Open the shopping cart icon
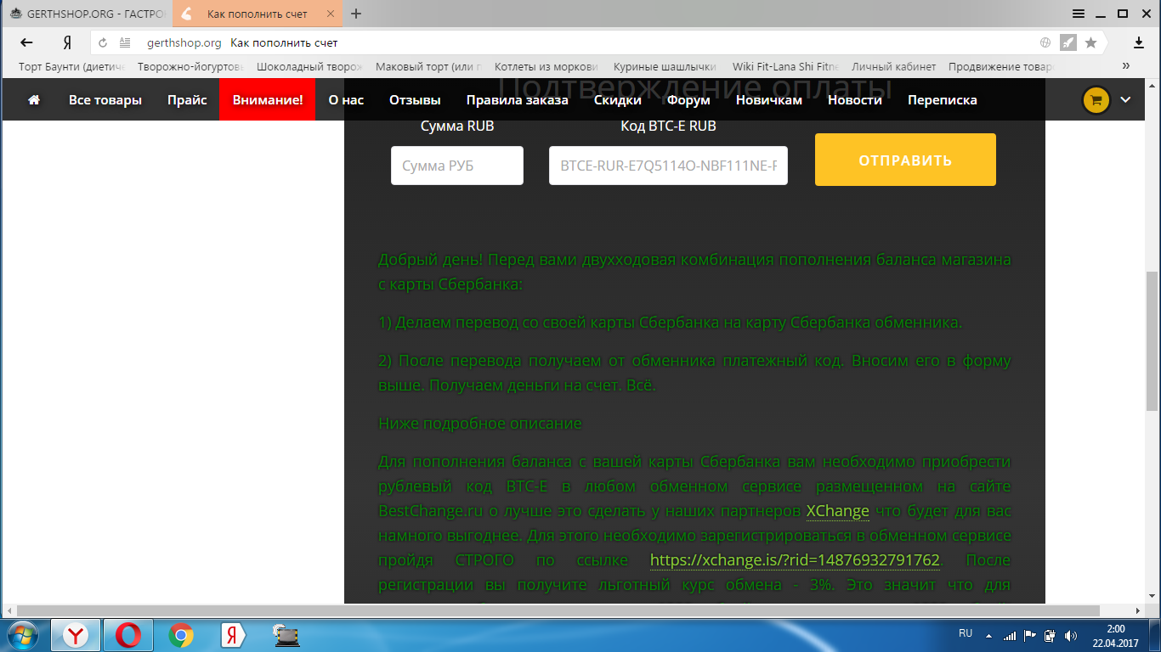Image resolution: width=1161 pixels, height=652 pixels. [x=1096, y=100]
